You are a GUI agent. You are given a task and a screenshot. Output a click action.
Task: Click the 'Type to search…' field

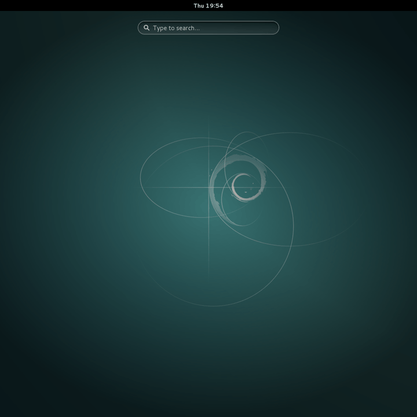[209, 28]
